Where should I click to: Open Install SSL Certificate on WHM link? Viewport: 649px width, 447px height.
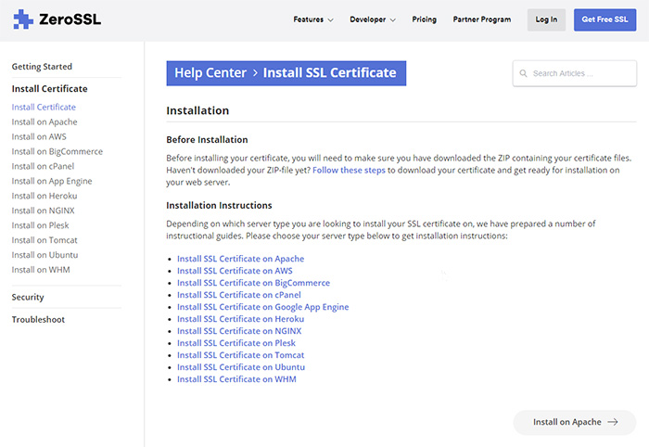click(x=236, y=379)
